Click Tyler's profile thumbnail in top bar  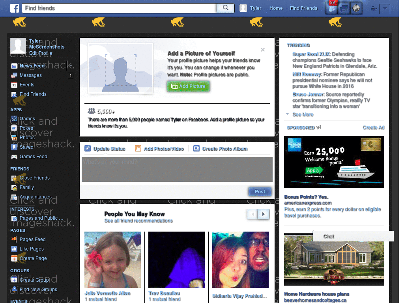(x=243, y=8)
